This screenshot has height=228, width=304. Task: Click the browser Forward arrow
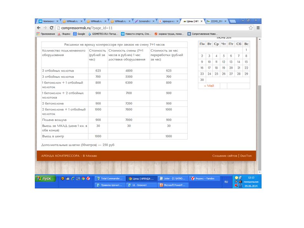coord(45,28)
